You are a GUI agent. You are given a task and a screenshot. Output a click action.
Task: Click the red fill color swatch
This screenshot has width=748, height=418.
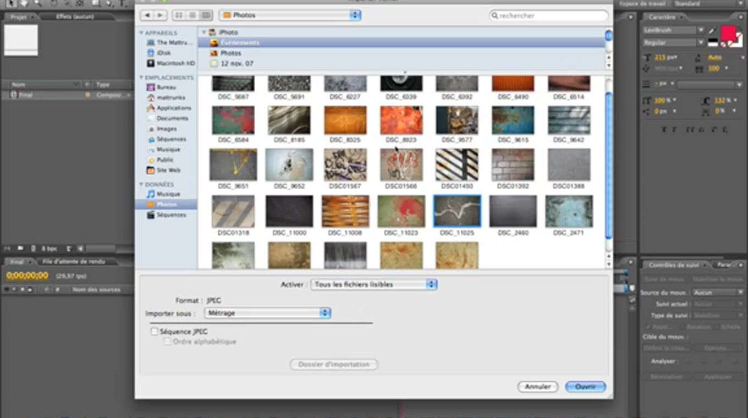728,33
